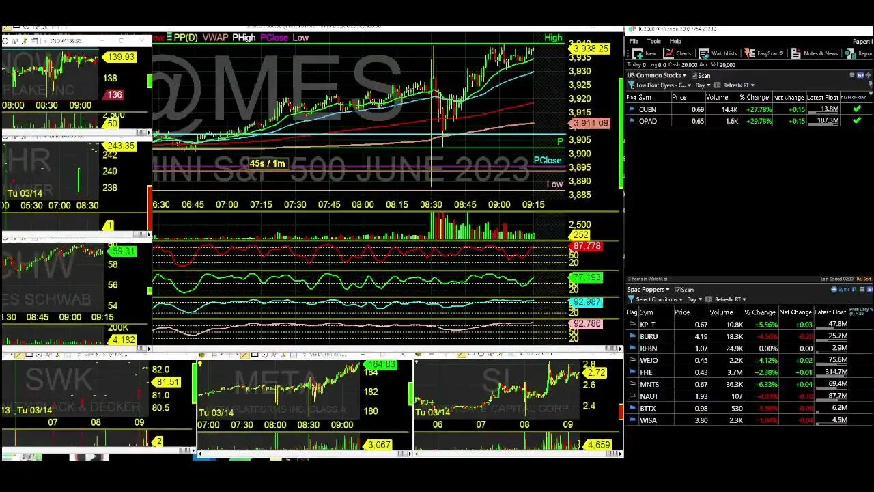Image resolution: width=874 pixels, height=492 pixels.
Task: Open Notes & News panel
Action: 815,53
